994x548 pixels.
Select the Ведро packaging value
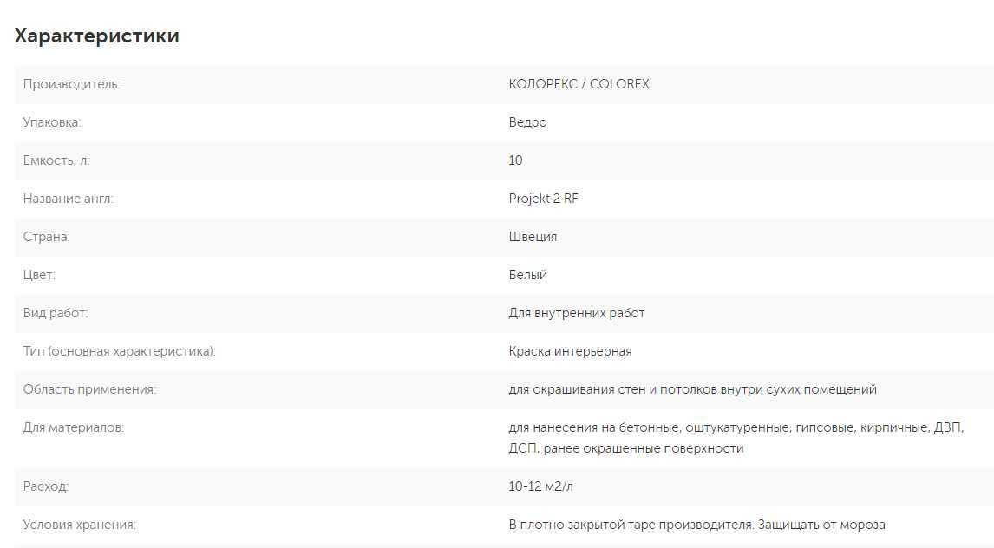527,122
